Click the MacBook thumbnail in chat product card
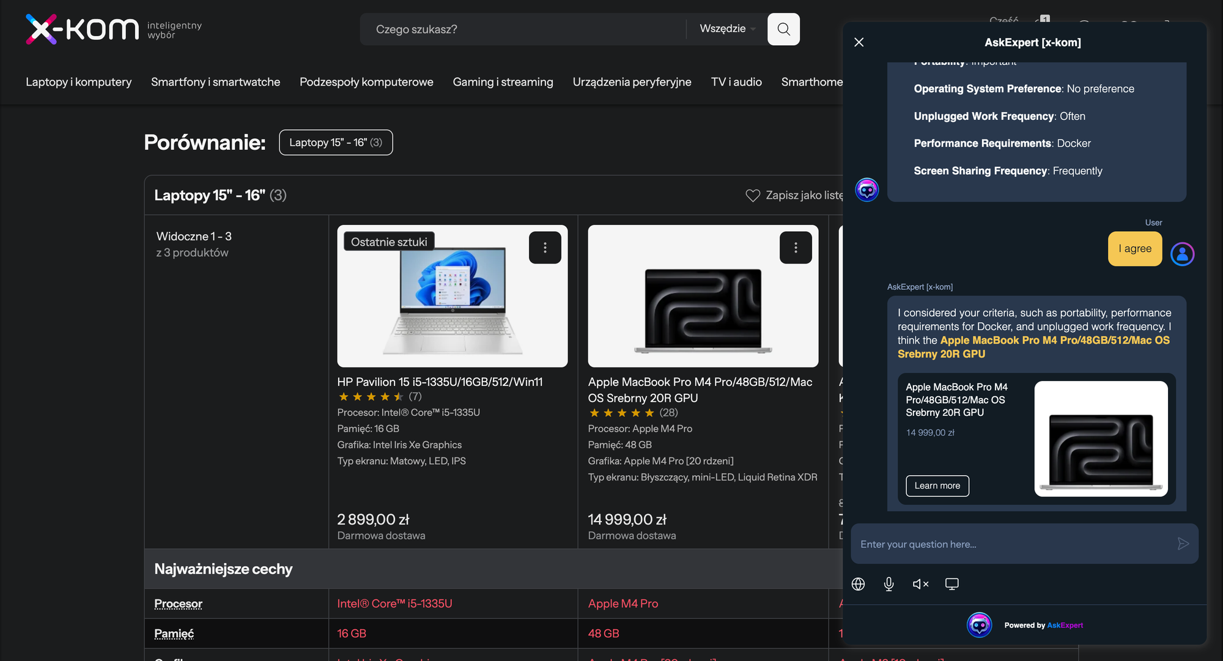This screenshot has width=1223, height=661. pos(1101,438)
